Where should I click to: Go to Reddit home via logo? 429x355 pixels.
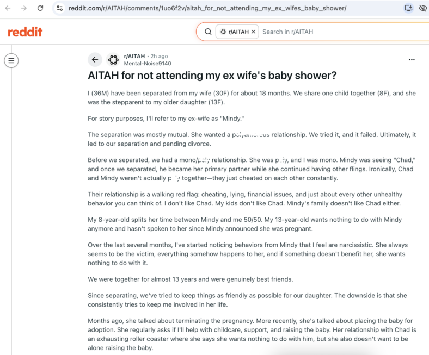[25, 32]
